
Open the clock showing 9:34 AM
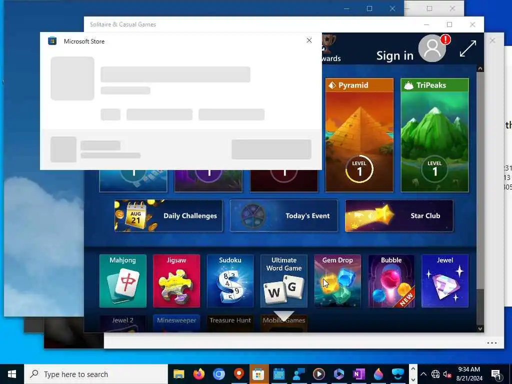[469, 374]
